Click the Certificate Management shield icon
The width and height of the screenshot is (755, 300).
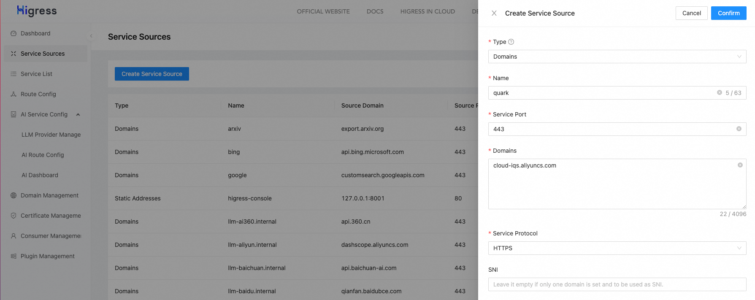14,216
